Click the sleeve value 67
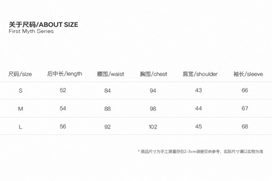 (245, 108)
